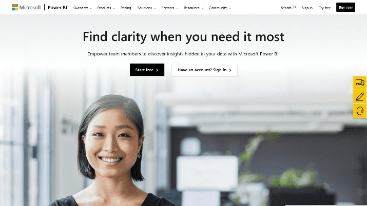The height and width of the screenshot is (206, 367).
Task: Expand the Partners menu
Action: coord(170,8)
